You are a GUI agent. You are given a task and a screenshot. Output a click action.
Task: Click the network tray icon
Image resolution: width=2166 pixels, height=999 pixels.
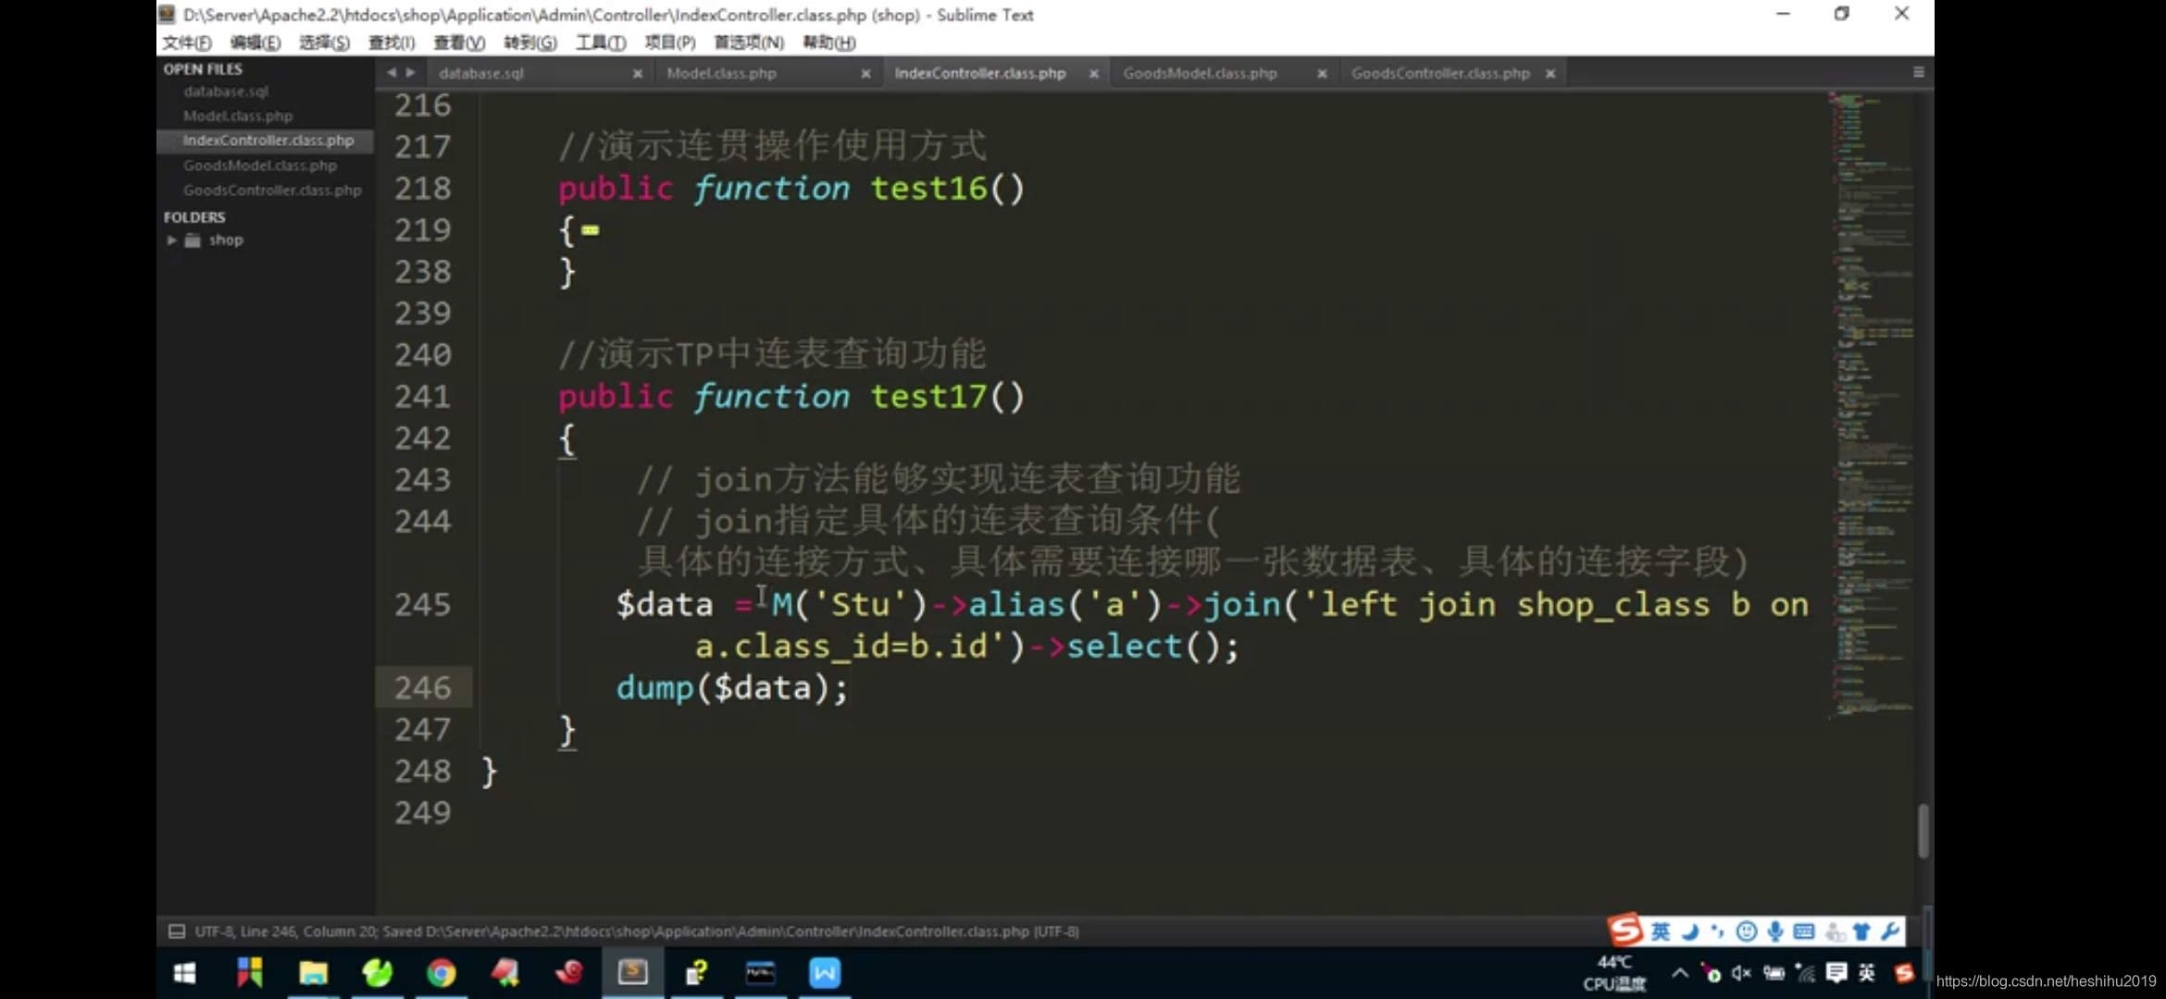coord(1805,973)
